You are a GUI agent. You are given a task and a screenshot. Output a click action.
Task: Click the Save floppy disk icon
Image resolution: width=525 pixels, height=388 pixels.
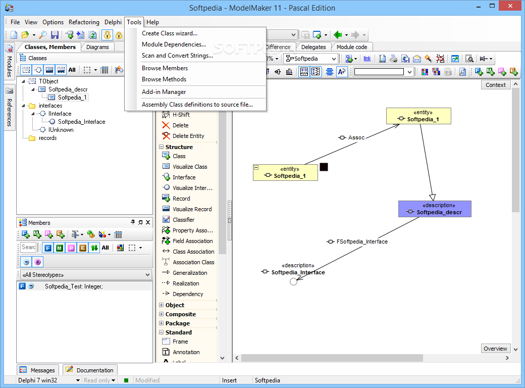[x=55, y=35]
